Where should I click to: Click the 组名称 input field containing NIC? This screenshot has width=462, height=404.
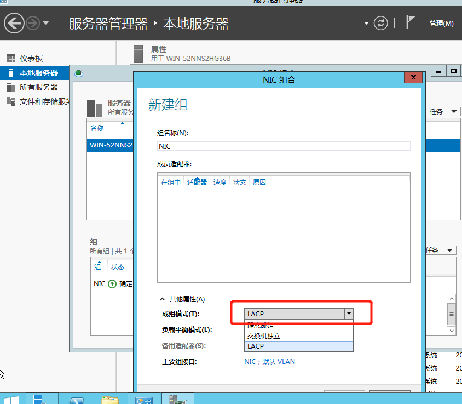284,146
